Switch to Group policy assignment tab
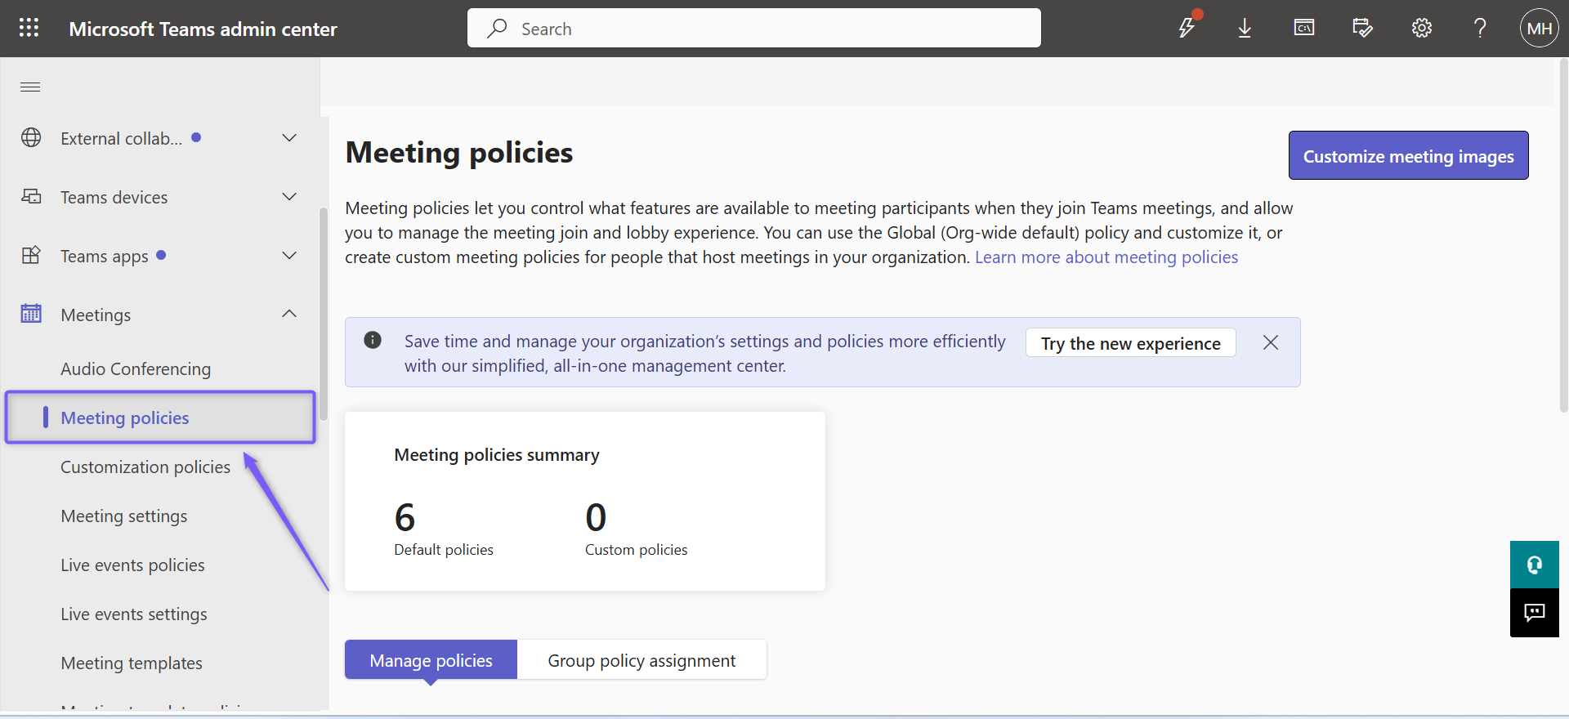This screenshot has width=1569, height=719. tap(641, 660)
